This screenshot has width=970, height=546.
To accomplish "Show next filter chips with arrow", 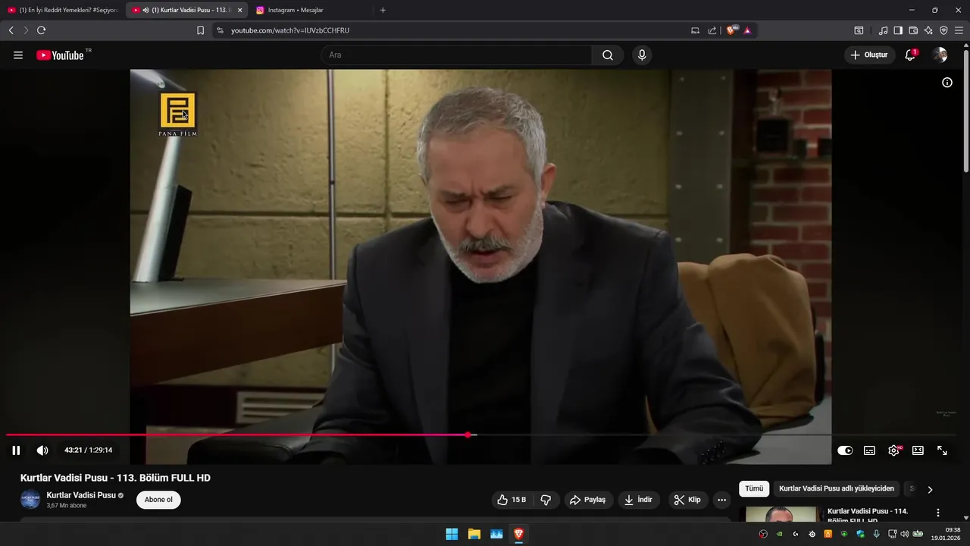I will point(930,489).
